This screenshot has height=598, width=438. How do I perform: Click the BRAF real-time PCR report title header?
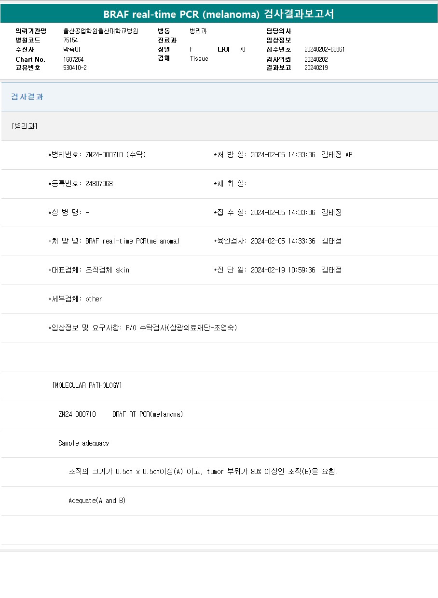pyautogui.click(x=219, y=14)
